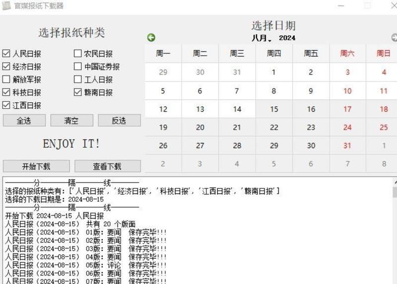Viewport: 397px width, 284px height.
Task: Click log line 05版: 评论 保存完毕
Action: pyautogui.click(x=85, y=265)
